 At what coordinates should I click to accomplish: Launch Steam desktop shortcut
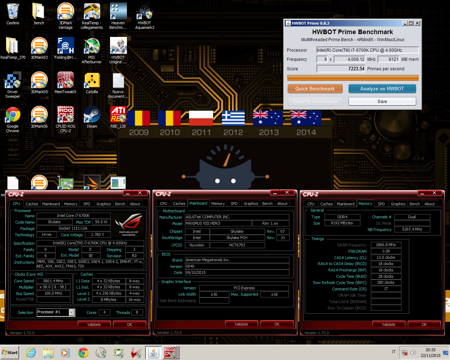92,117
